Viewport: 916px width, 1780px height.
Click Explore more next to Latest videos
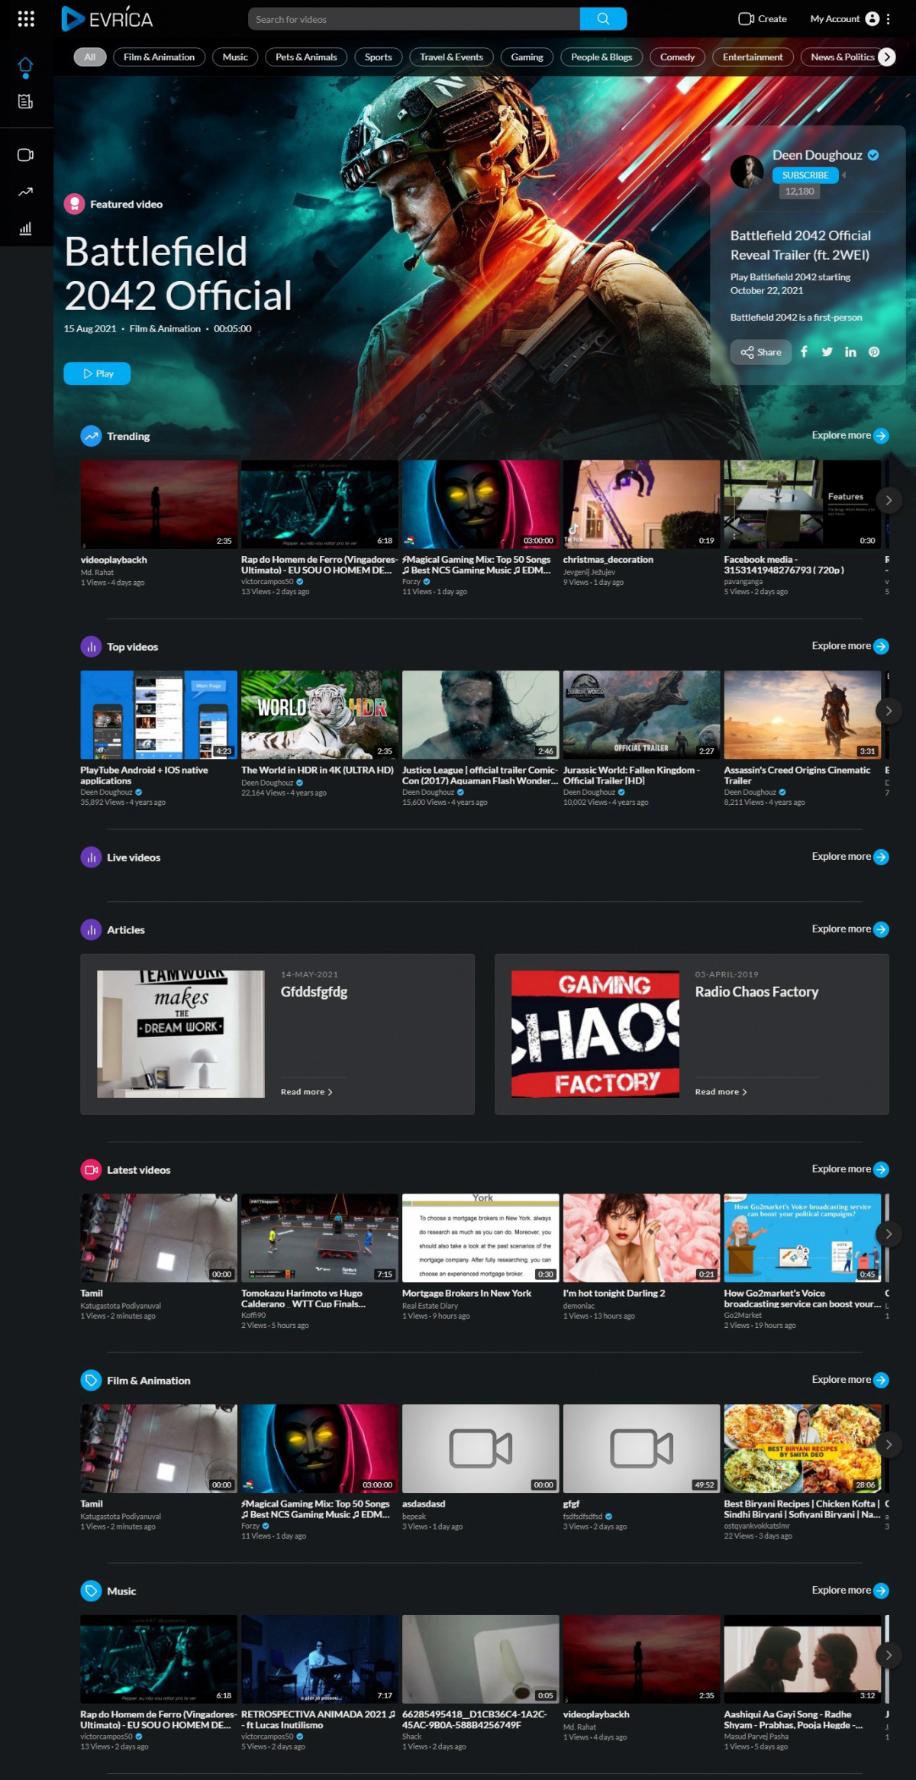pyautogui.click(x=850, y=1169)
